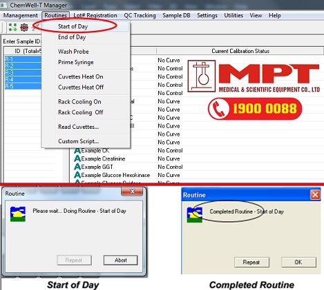Open the Settings menu
This screenshot has width=324, height=290.
point(207,15)
